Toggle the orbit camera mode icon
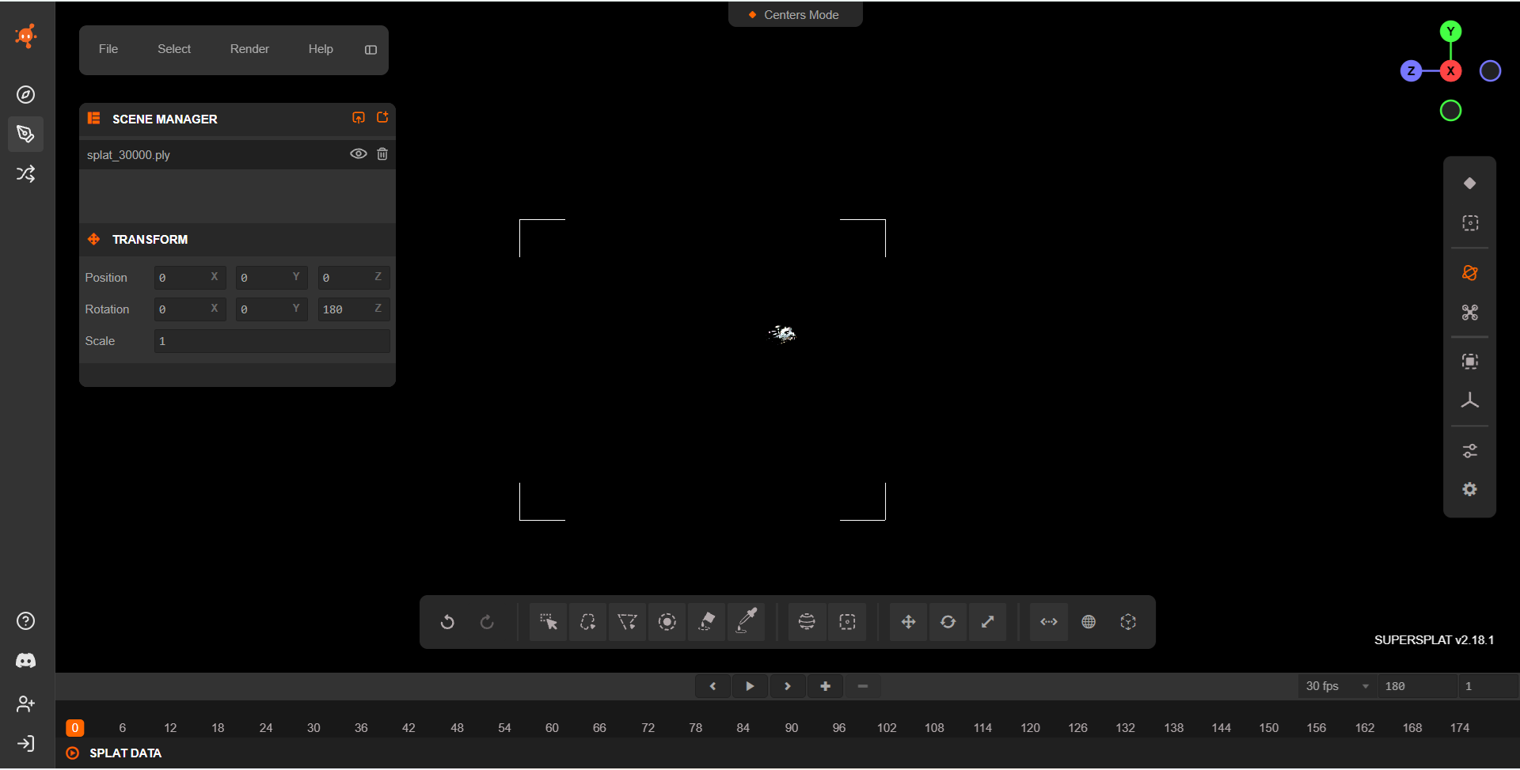The height and width of the screenshot is (770, 1520). [1469, 273]
